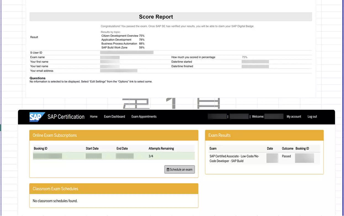Image resolution: width=344 pixels, height=216 pixels.
Task: Click the SAP Certification title text
Action: click(x=66, y=117)
